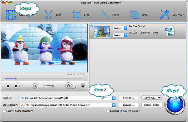188x122 pixels.
Task: Stop the video playback
Action: pos(16,86)
